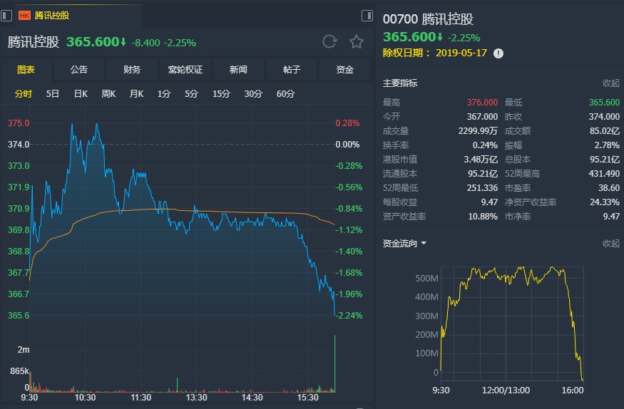Click the 成交额 value 85.02亿
624x409 pixels.
[x=605, y=131]
